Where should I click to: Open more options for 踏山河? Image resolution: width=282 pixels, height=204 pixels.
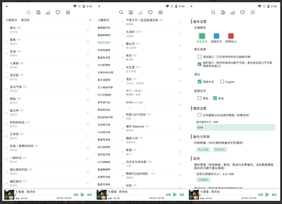180,45
